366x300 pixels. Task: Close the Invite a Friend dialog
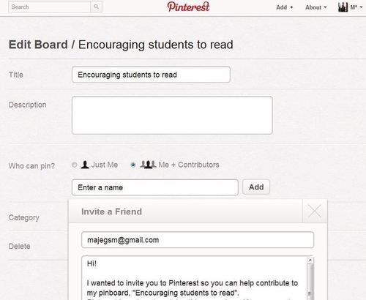pyautogui.click(x=315, y=211)
